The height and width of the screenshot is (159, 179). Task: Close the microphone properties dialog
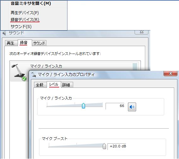click(170, 73)
